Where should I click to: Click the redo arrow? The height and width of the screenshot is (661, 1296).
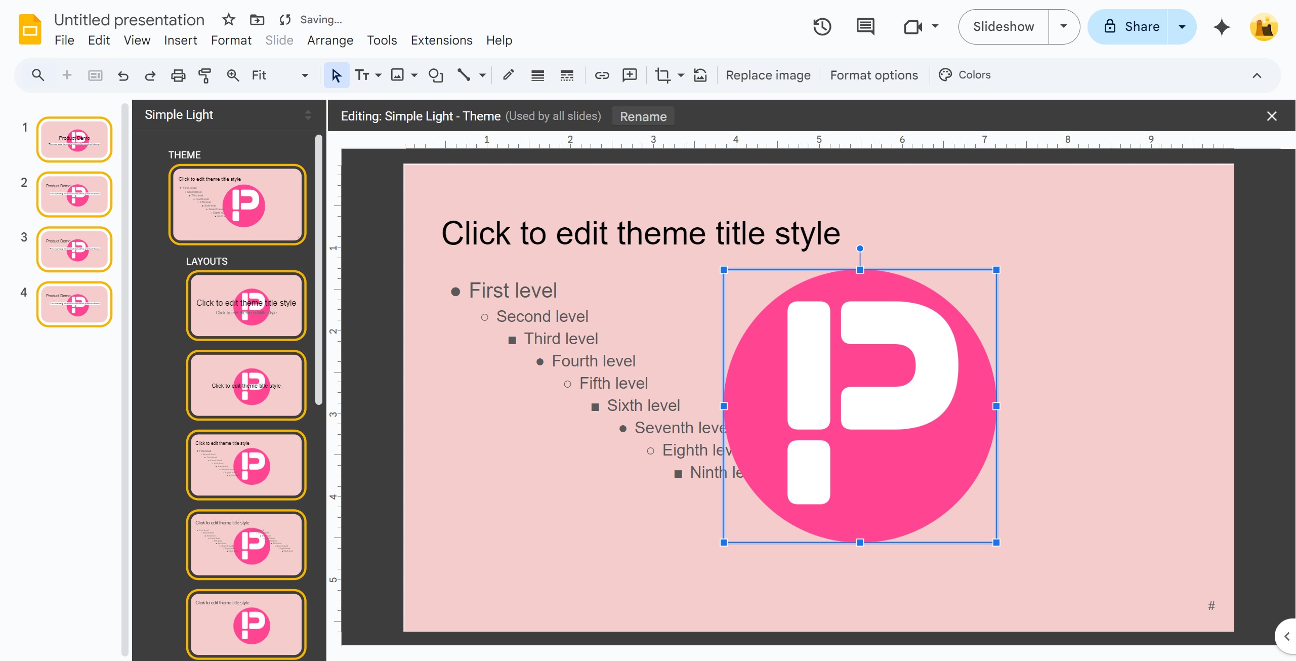[150, 75]
